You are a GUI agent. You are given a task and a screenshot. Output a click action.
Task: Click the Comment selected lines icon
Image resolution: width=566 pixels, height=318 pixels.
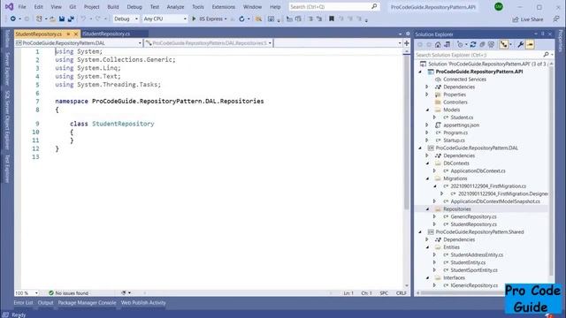point(310,19)
